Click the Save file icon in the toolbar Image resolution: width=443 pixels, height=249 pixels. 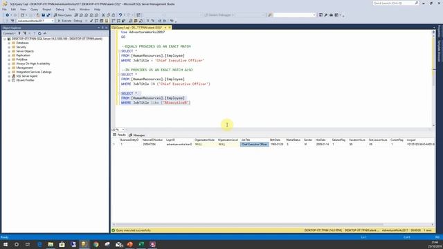pyautogui.click(x=43, y=15)
